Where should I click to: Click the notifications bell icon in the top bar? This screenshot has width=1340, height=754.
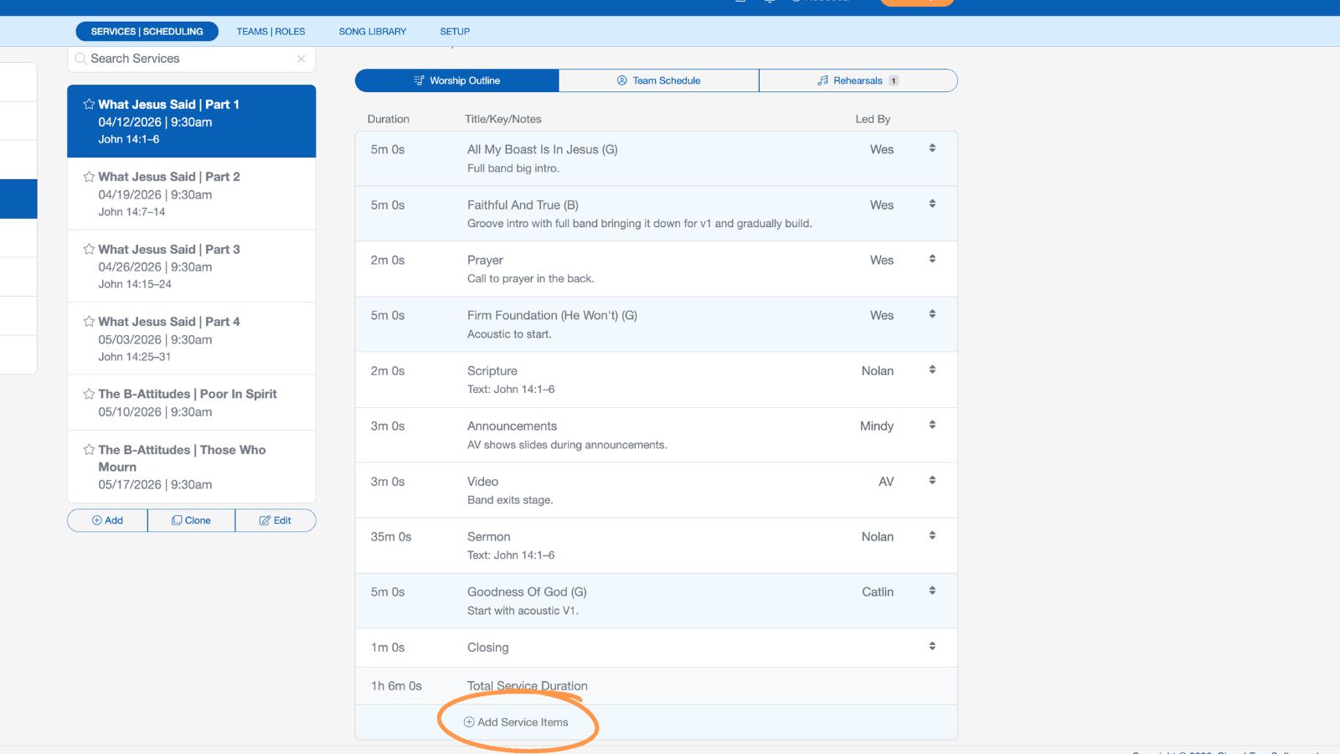pyautogui.click(x=769, y=3)
